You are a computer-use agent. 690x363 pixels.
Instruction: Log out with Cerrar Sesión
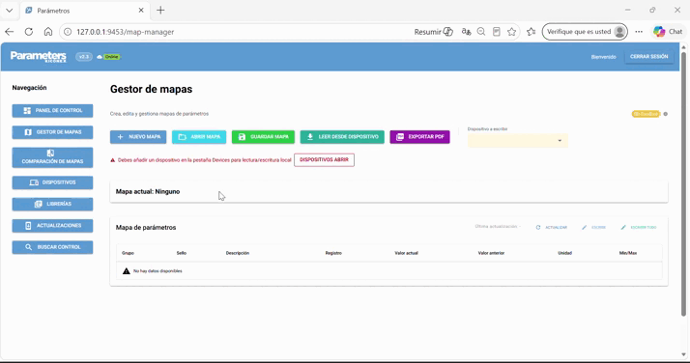coord(648,56)
